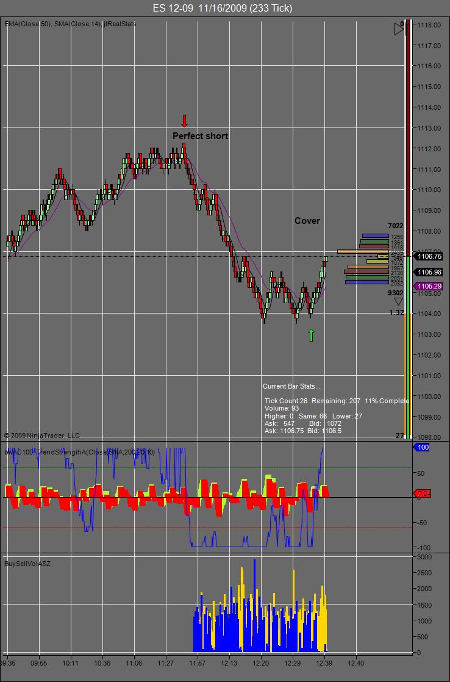Screen dimensions: 450x682
Task: Select the brown profile bar labeled 2130
Action: point(366,272)
